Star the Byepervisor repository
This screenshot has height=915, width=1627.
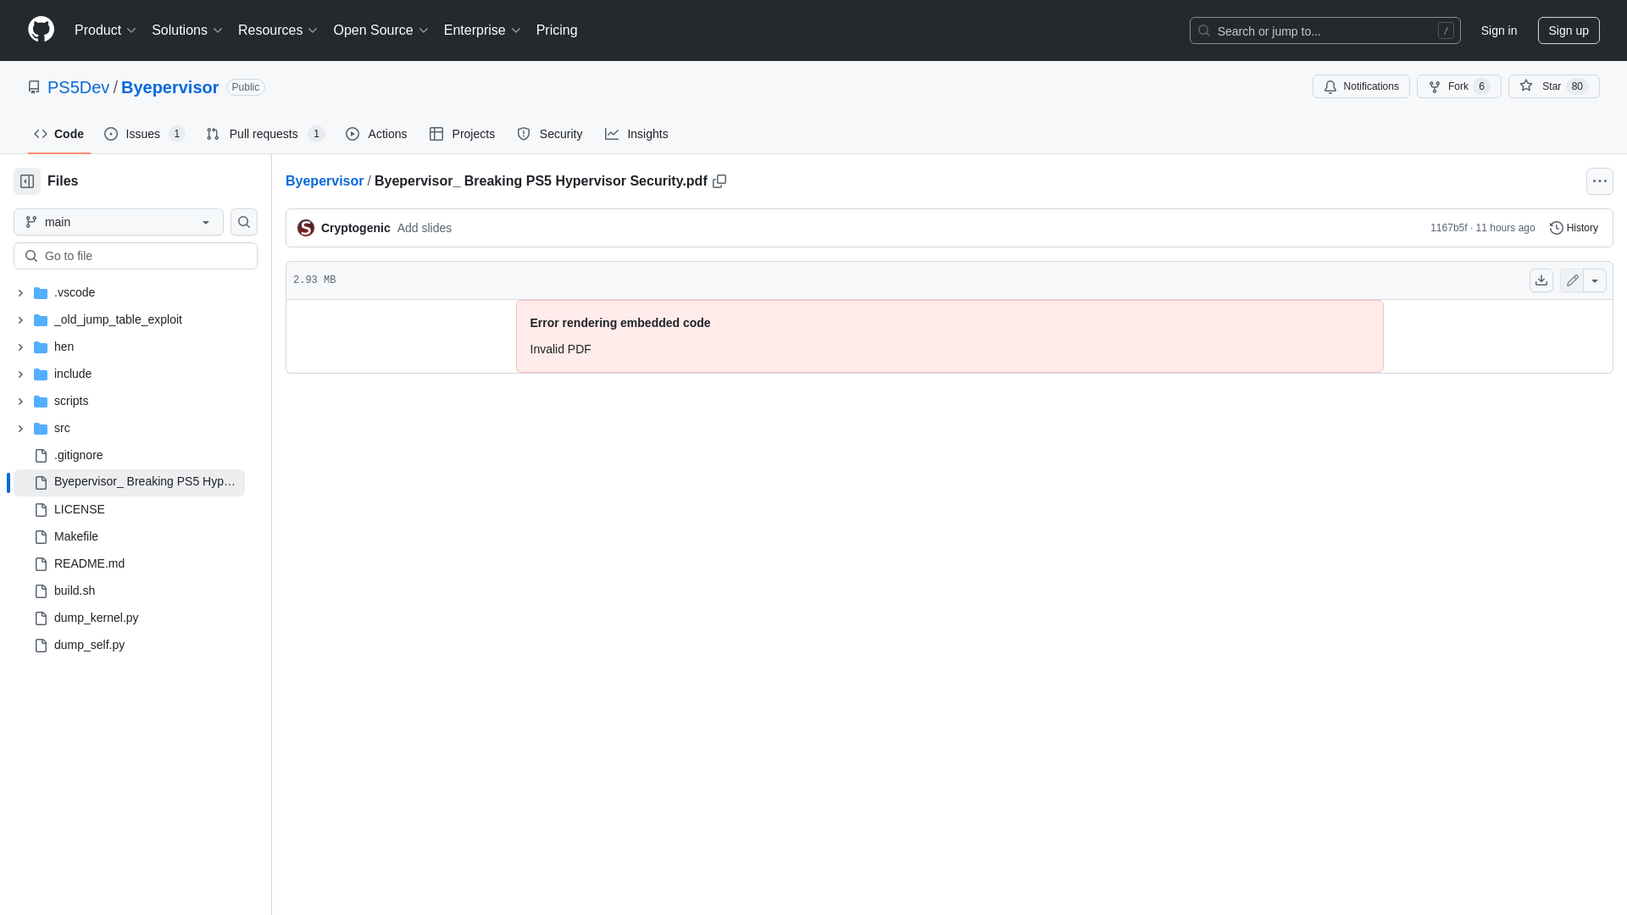tap(1553, 86)
